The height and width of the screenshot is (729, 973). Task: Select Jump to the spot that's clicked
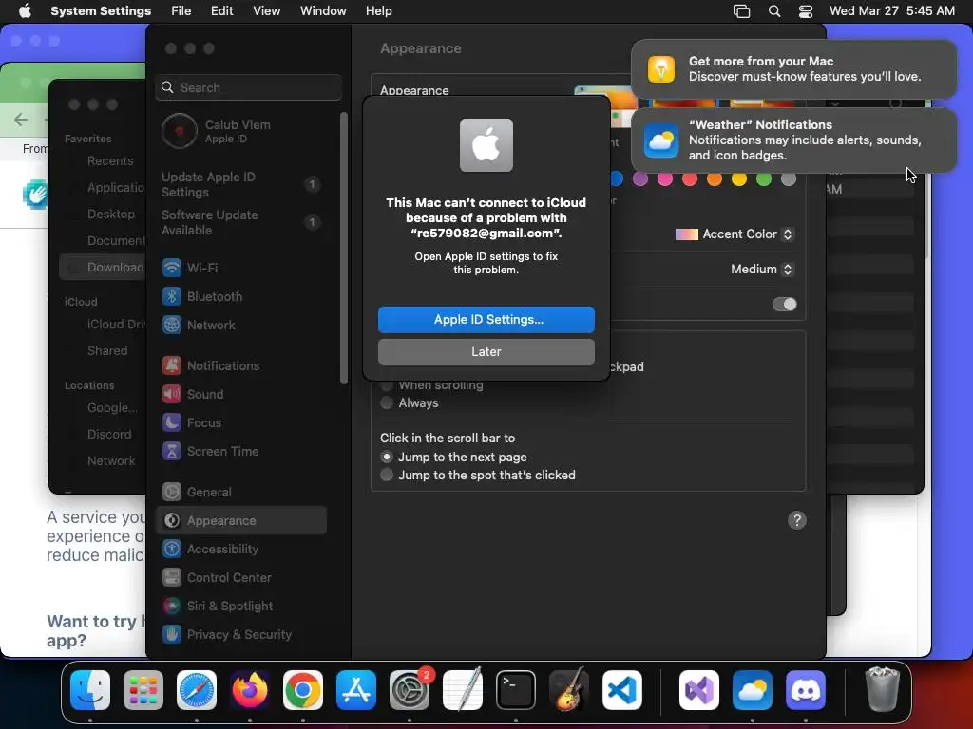pyautogui.click(x=387, y=475)
